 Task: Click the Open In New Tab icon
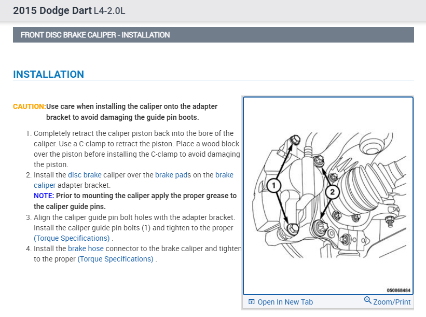(x=252, y=301)
